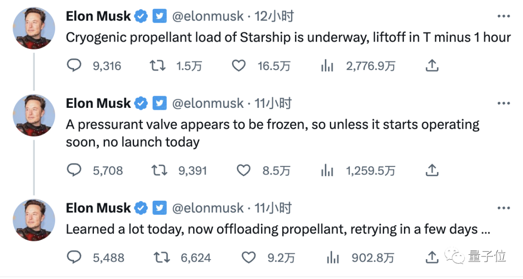Like the pressurant valve frozen tweet

(243, 170)
